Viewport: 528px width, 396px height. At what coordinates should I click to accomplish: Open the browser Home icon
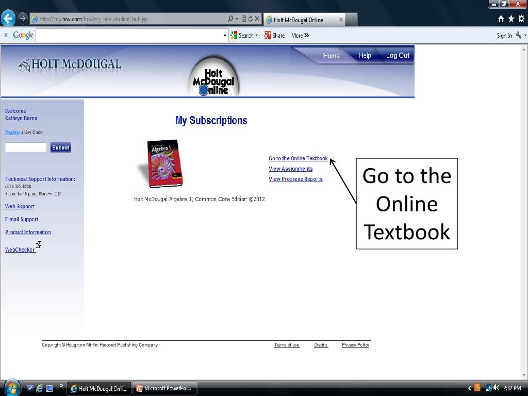click(501, 19)
